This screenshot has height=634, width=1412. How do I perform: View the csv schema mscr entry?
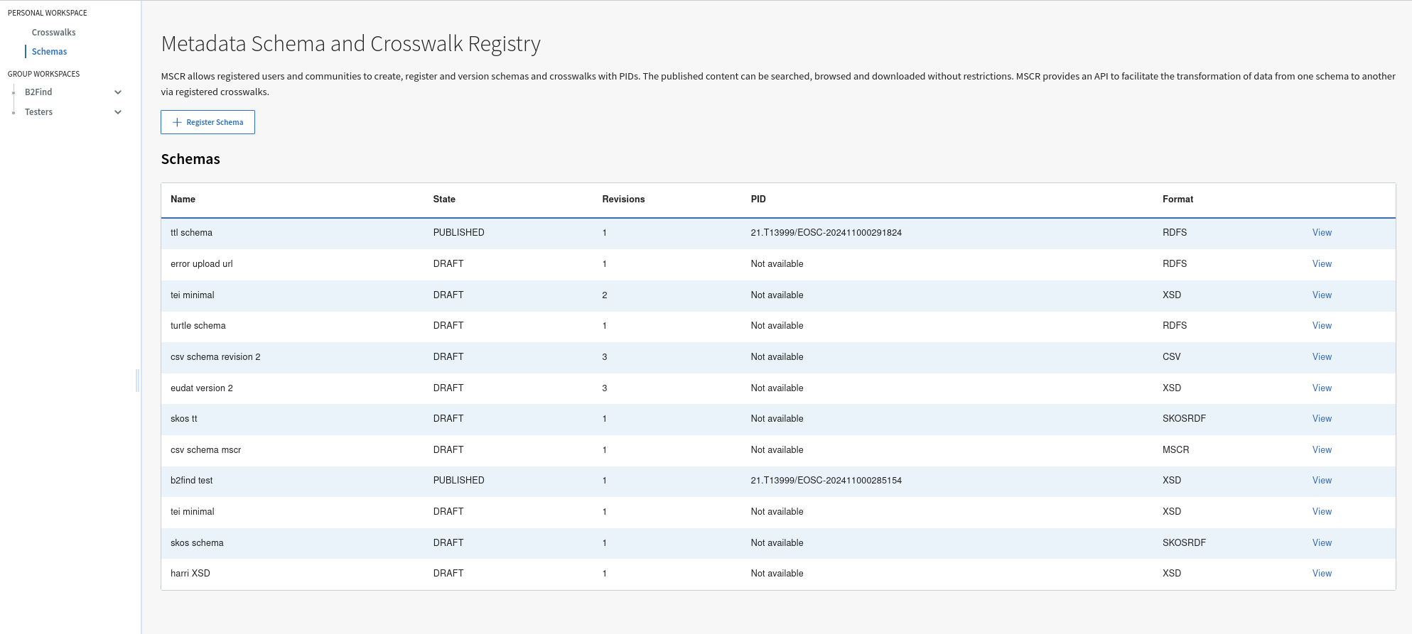coord(1322,450)
